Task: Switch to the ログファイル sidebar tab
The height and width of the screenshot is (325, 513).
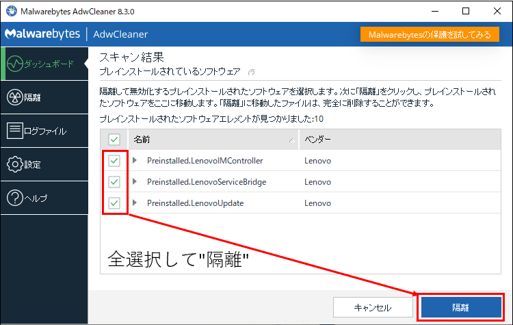Action: [x=44, y=131]
